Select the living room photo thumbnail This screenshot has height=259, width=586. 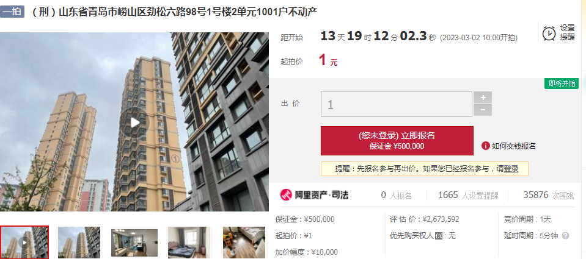pos(134,243)
